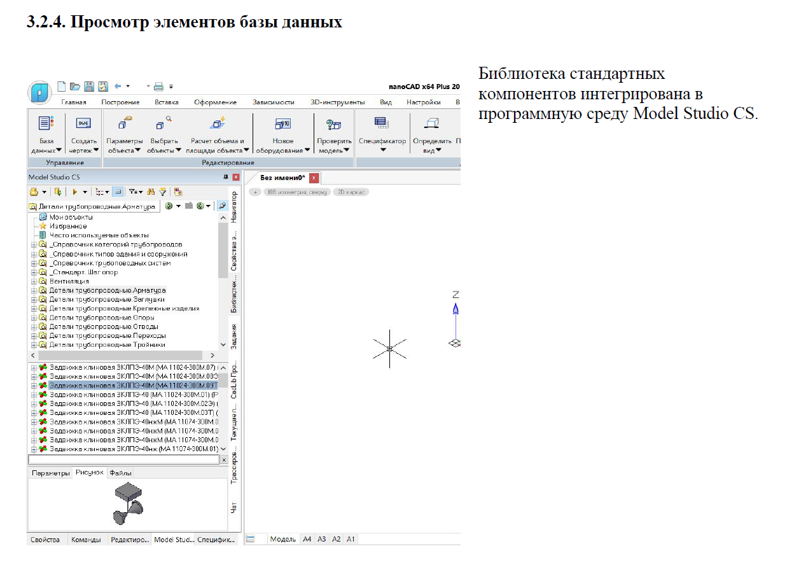
Task: Click the binoculars search icon in Model Studio CS
Action: click(x=151, y=191)
